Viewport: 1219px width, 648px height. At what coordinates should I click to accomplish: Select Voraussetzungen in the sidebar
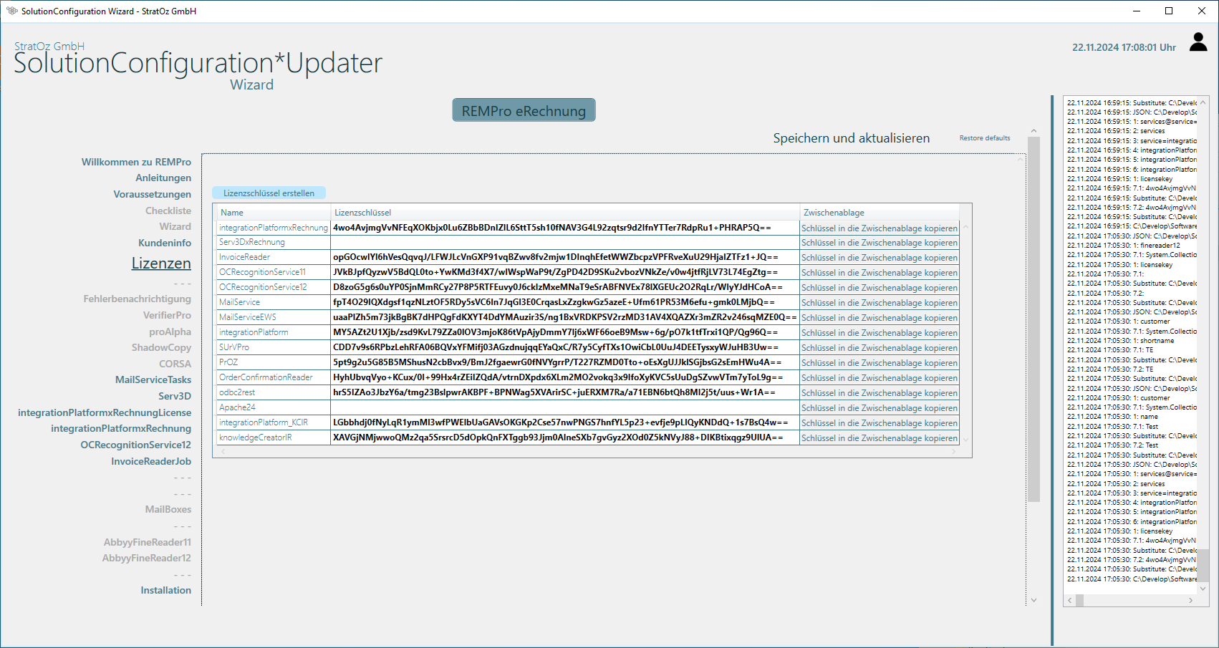click(152, 194)
